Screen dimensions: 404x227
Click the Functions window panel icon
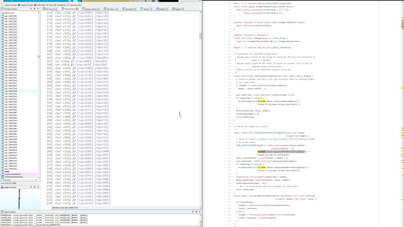click(x=2, y=9)
